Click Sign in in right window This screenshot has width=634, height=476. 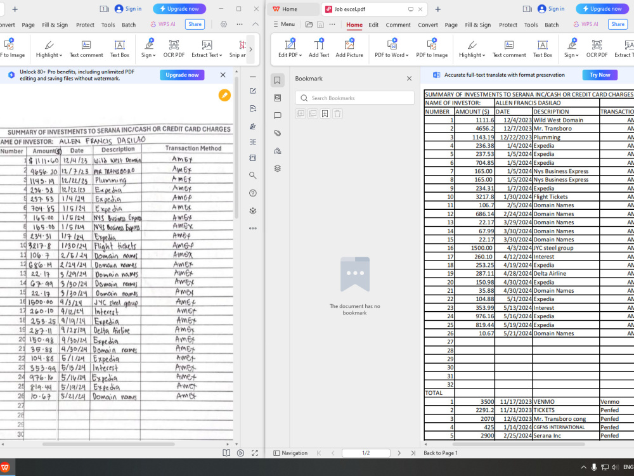(551, 8)
